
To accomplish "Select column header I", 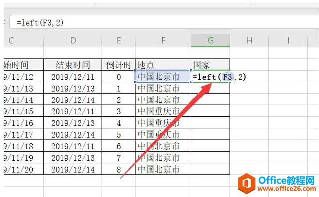I will pyautogui.click(x=288, y=40).
